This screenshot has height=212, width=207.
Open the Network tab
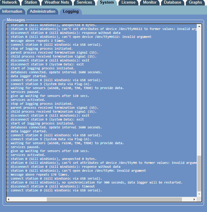pos(10,2)
